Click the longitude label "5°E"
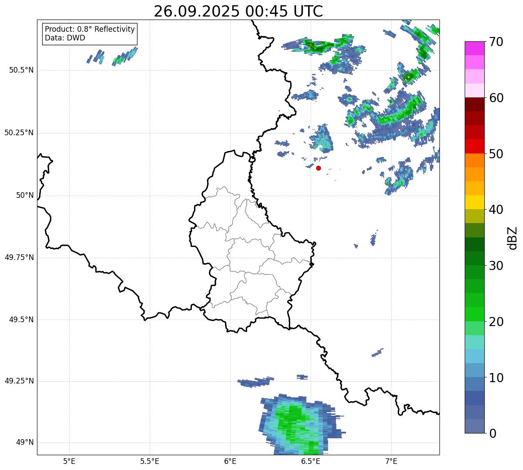Viewport: 523px width, 470px height. tap(69, 461)
